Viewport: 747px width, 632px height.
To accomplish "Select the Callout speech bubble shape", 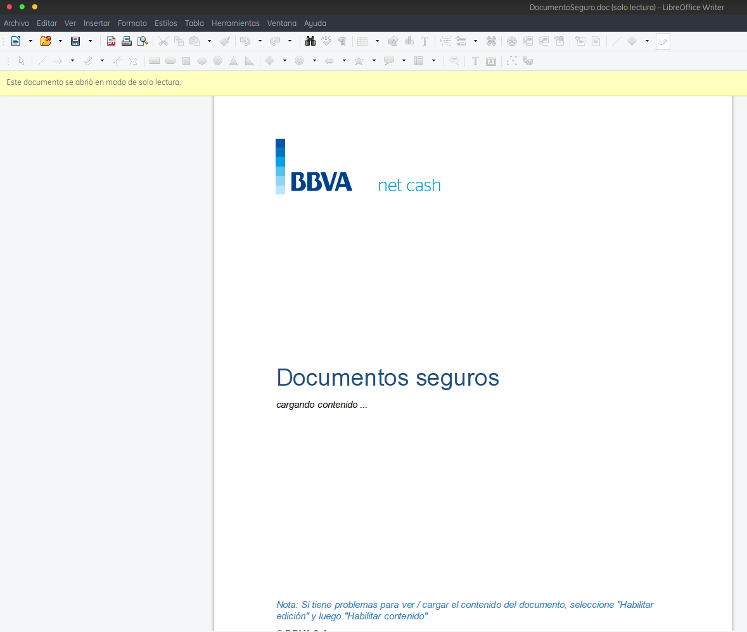I will (x=389, y=61).
